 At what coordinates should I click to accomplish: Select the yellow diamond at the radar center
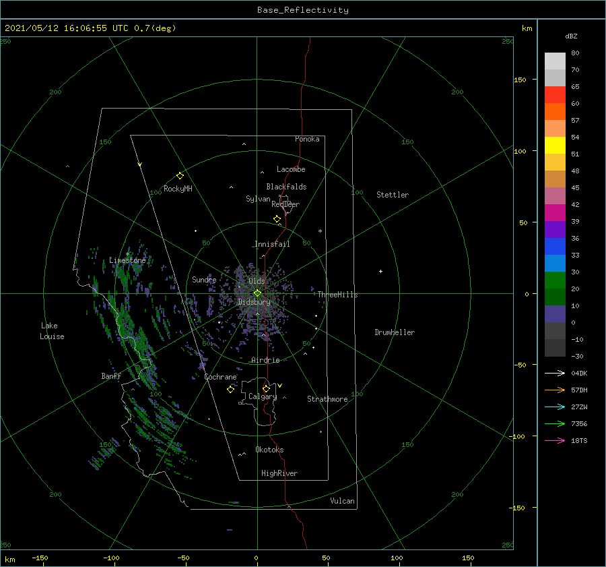[257, 293]
